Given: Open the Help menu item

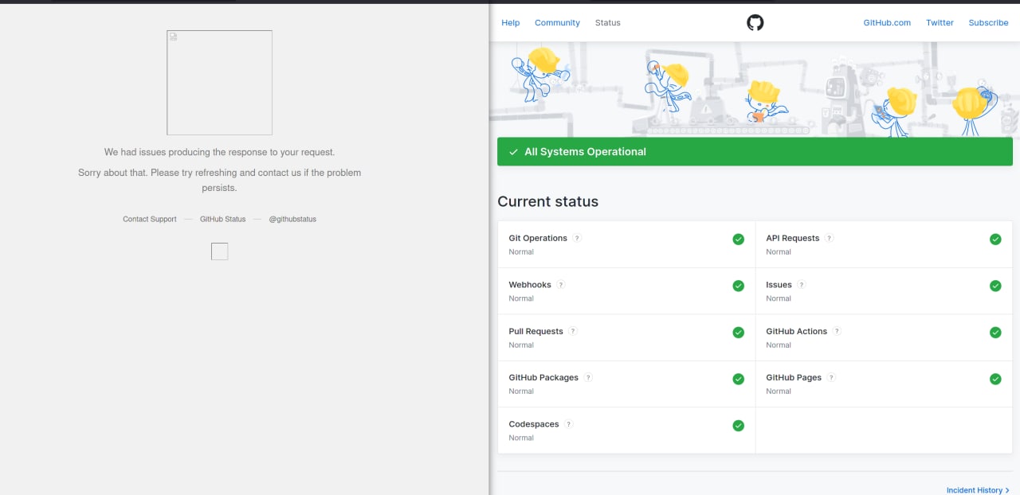Looking at the screenshot, I should coord(511,23).
